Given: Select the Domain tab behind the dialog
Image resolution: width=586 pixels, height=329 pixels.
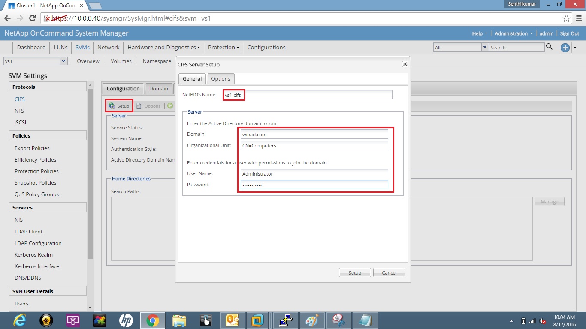Looking at the screenshot, I should point(159,88).
